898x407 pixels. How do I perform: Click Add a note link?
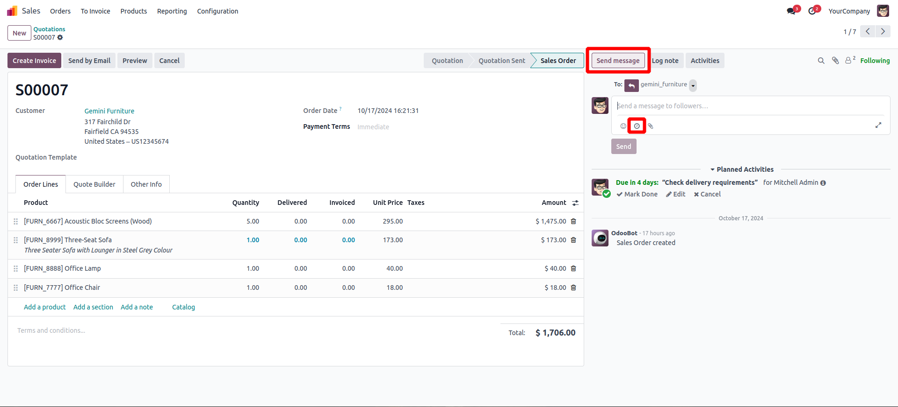tap(137, 307)
